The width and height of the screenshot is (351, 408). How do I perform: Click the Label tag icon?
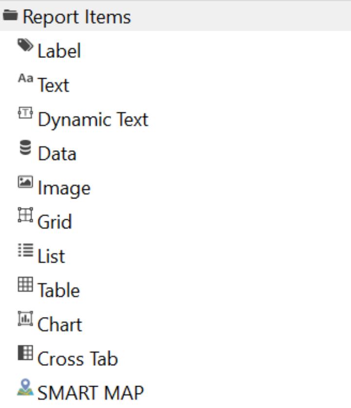pyautogui.click(x=26, y=45)
